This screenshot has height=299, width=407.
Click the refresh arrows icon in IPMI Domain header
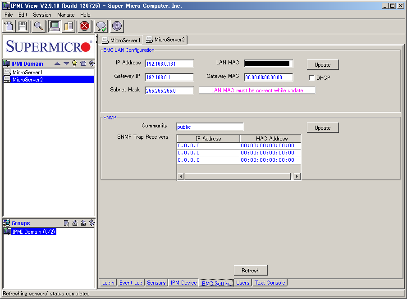click(x=91, y=63)
